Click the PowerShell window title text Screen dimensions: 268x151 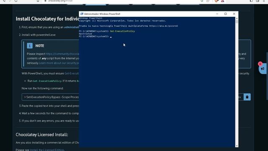[x=102, y=14]
